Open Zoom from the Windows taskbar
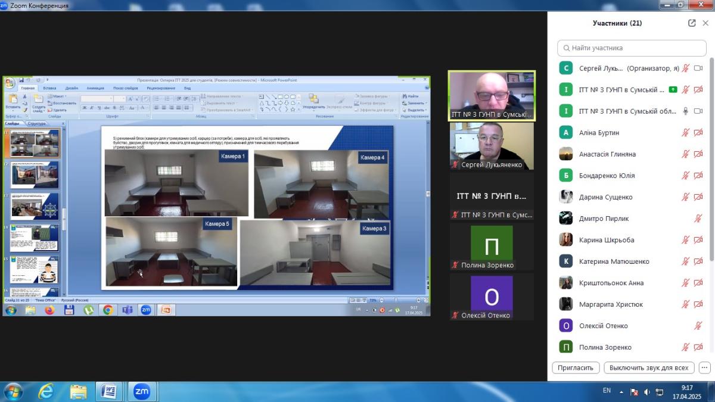 click(141, 391)
